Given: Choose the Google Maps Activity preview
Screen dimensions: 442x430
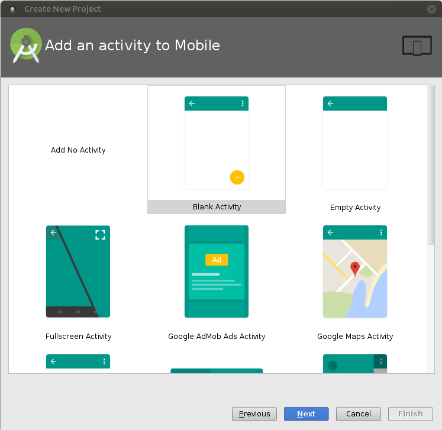Looking at the screenshot, I should point(355,271).
